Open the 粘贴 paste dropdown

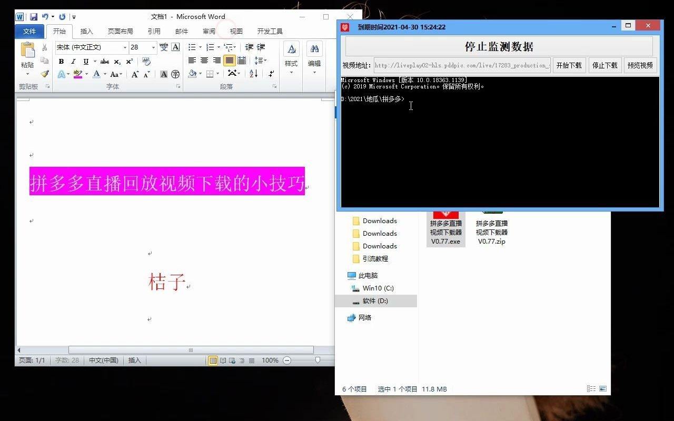(x=27, y=69)
